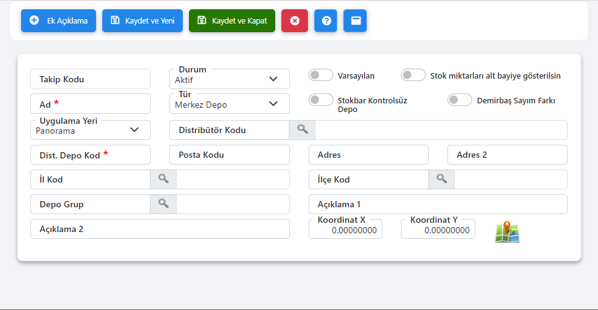The height and width of the screenshot is (310, 598).
Task: Toggle Demirbaş Sayım Farkı switch
Action: (x=460, y=100)
